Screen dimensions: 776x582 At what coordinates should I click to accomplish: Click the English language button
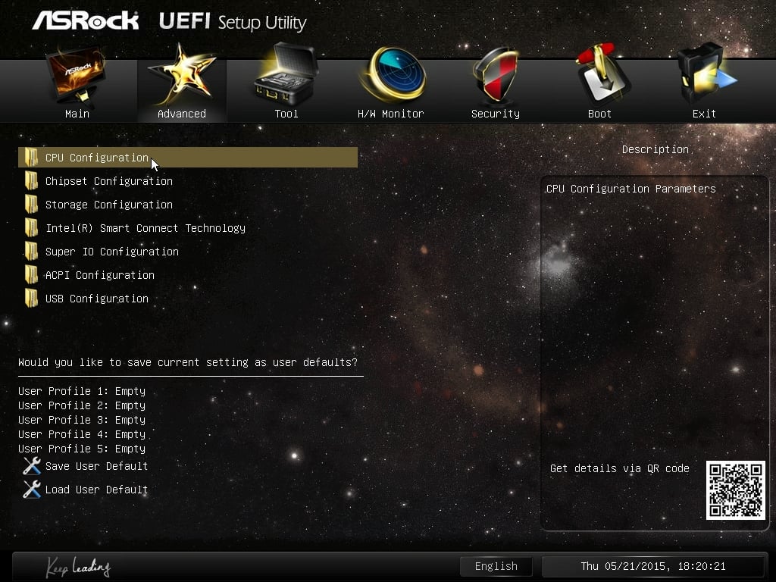tap(496, 566)
